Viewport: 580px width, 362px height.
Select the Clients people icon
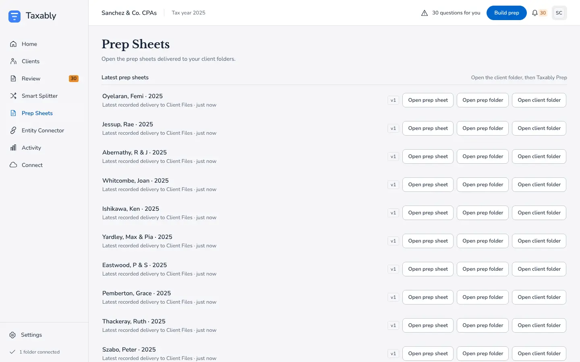coord(13,61)
